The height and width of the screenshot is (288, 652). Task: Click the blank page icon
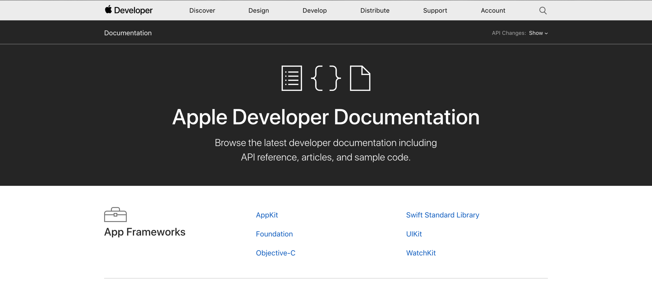360,78
